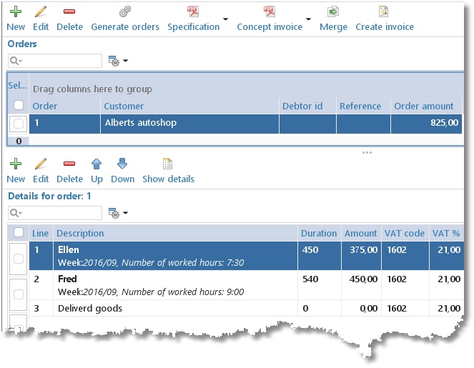474x368 pixels.
Task: Open the Orders grid settings dropdown arrow
Action: click(125, 61)
